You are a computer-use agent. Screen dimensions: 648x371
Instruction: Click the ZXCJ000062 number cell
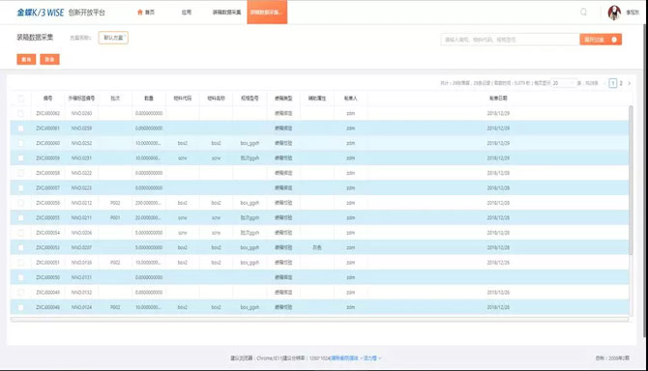[48, 113]
